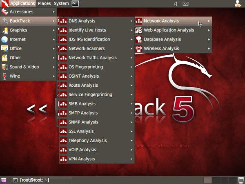245x184 pixels.
Task: Click the Graphics paintbrush icon
Action: coord(4,30)
